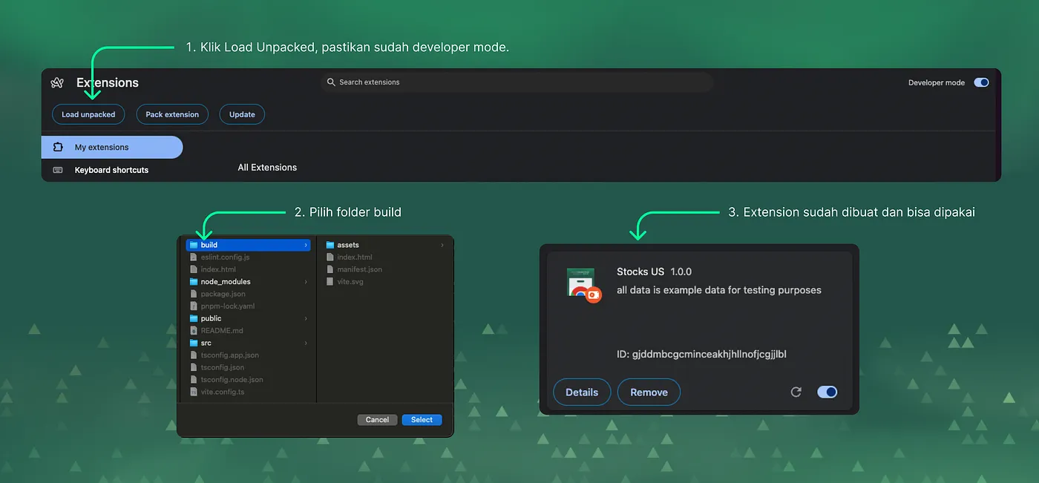Viewport: 1039px width, 483px height.
Task: Expand the assets folder chevron
Action: (444, 244)
